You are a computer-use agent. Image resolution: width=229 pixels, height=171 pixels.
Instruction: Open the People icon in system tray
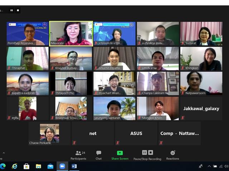pos(201,166)
